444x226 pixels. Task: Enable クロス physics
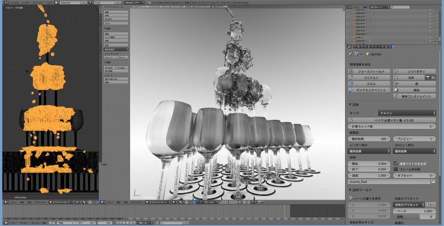click(369, 84)
